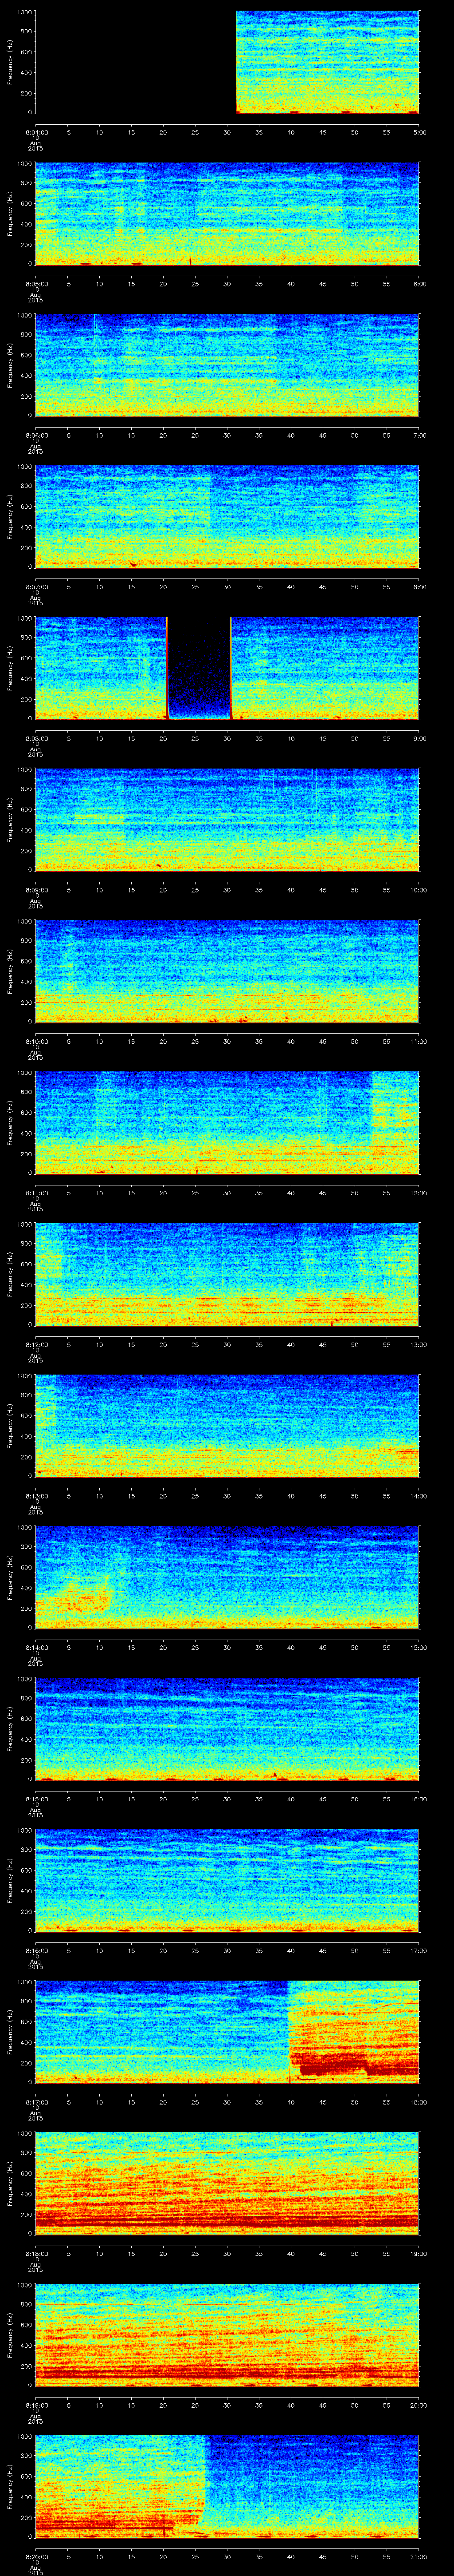Click the Frequency (Hz) label of 8:05:00 panel
Image resolution: width=454 pixels, height=2576 pixels.
pyautogui.click(x=10, y=214)
